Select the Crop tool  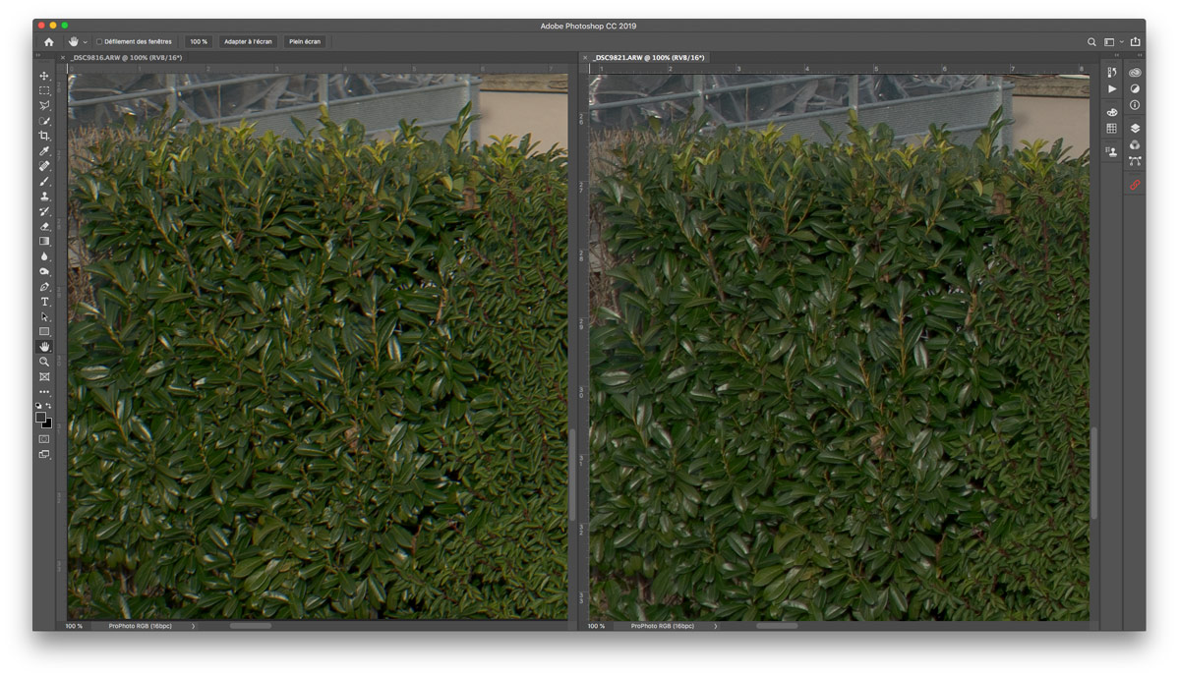tap(44, 136)
